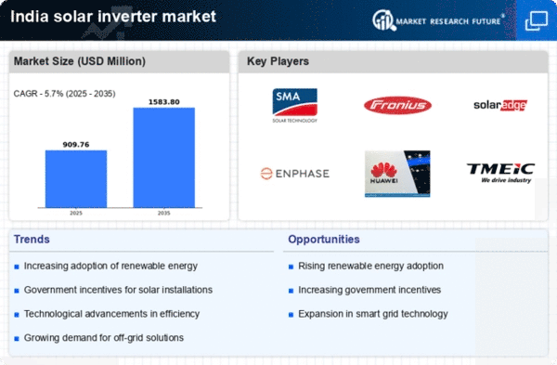The image size is (557, 365).
Task: Click the Huawei logo image
Action: click(x=397, y=174)
